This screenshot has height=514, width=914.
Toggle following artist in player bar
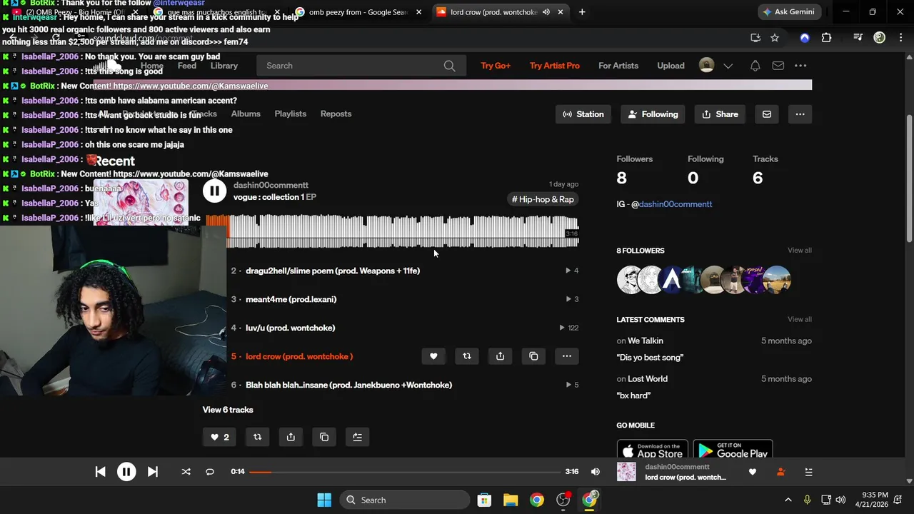pos(780,472)
